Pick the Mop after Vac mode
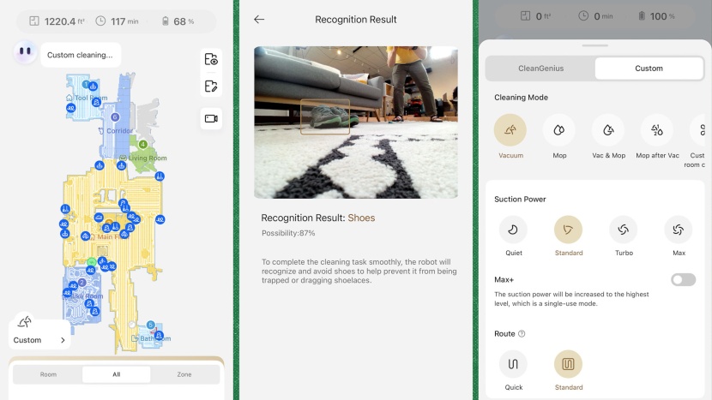This screenshot has width=712, height=400. coord(657,130)
